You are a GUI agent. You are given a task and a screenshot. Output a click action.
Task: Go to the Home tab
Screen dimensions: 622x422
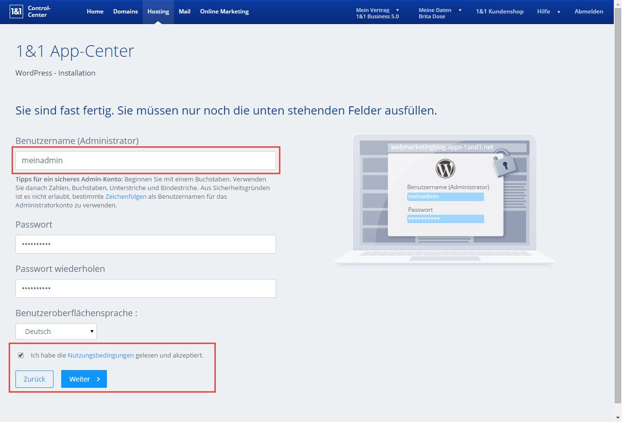(95, 12)
